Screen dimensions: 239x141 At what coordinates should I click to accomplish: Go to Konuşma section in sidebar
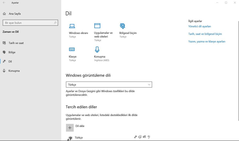14,71
